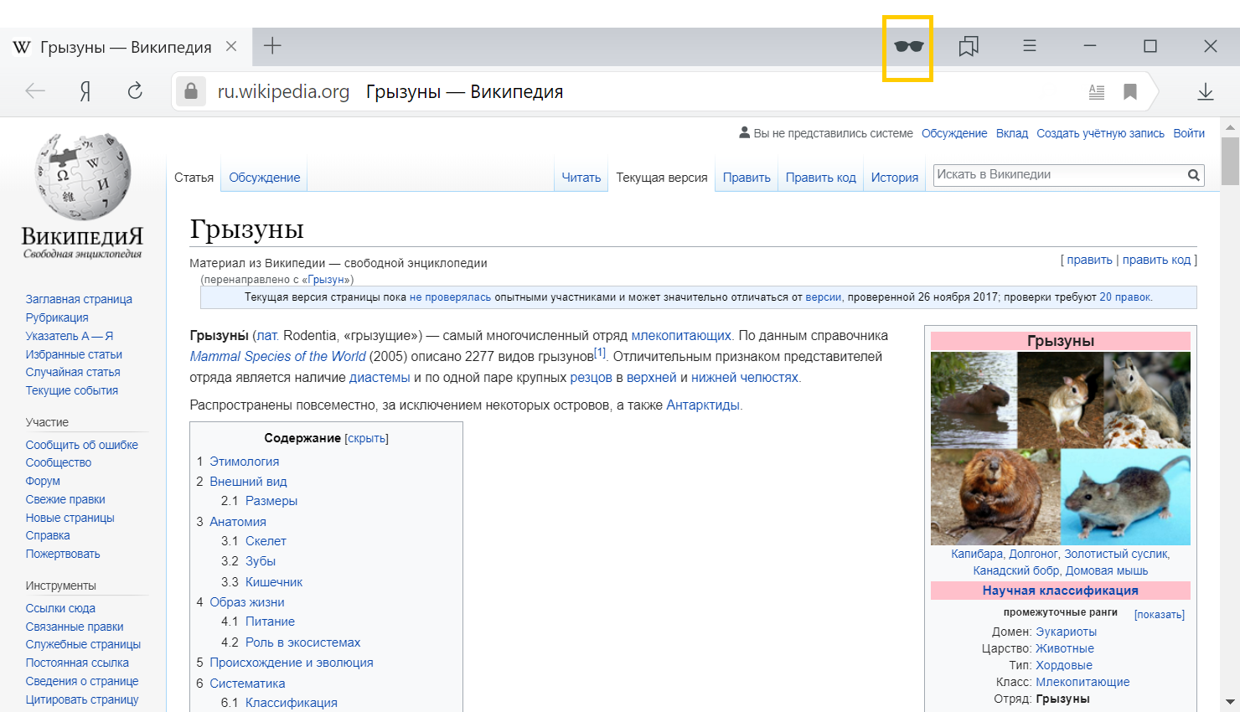The image size is (1240, 712).
Task: Jump to Происхождение и эволюция section
Action: [x=292, y=663]
